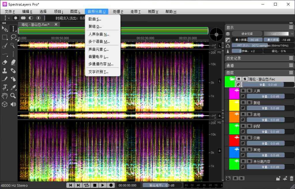The image size is (295, 189).
Task: Choose the add-to-selection mode (merged circles)
Action: [23, 18]
